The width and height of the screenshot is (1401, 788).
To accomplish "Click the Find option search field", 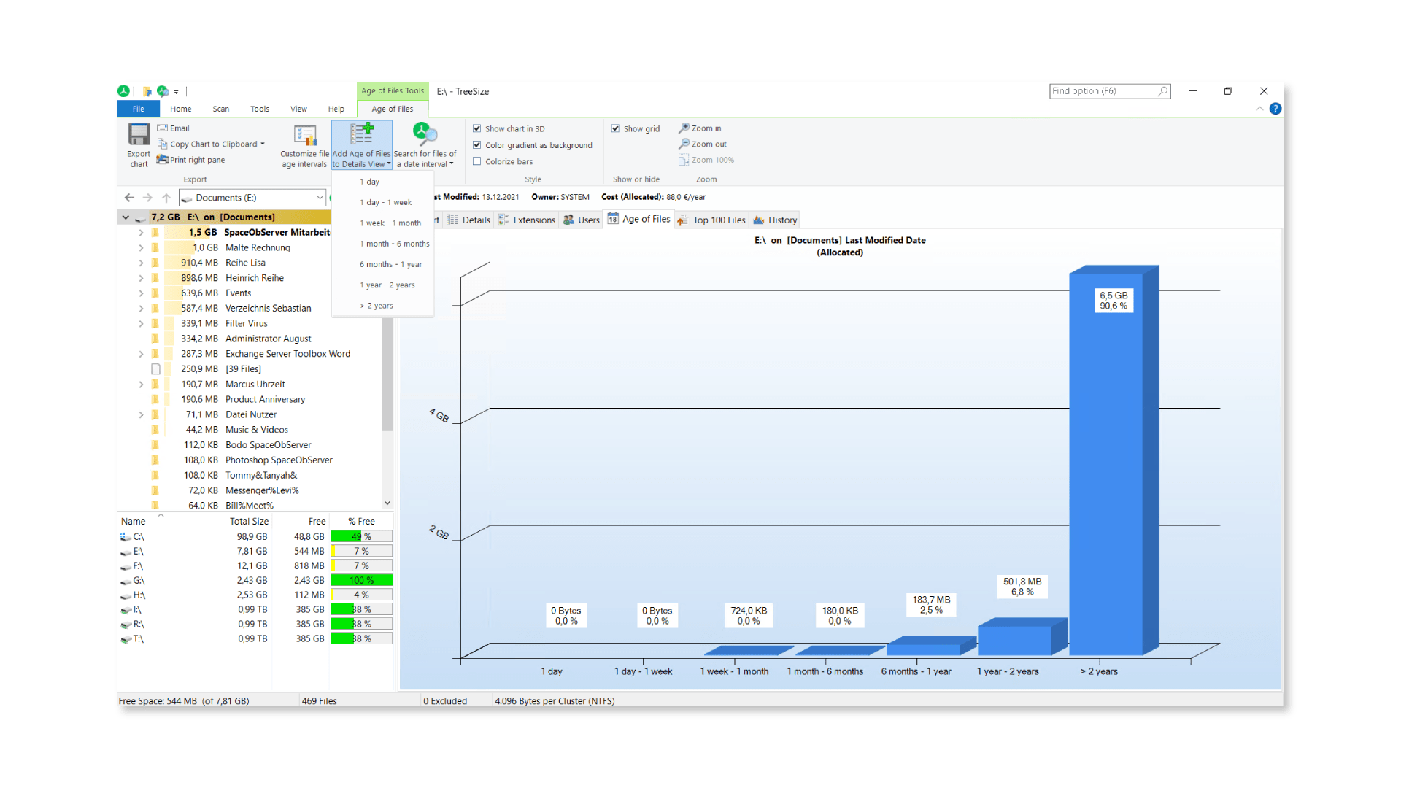I will tap(1102, 91).
